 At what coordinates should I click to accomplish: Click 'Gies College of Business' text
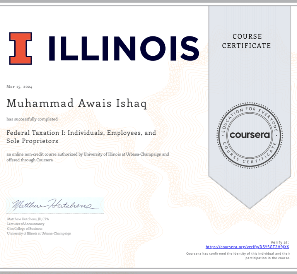coord(25,228)
